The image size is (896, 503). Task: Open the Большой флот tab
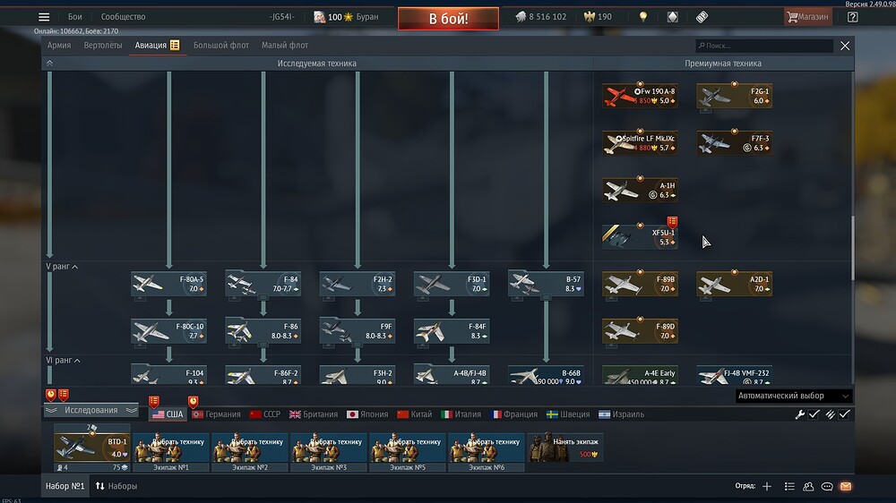(223, 45)
